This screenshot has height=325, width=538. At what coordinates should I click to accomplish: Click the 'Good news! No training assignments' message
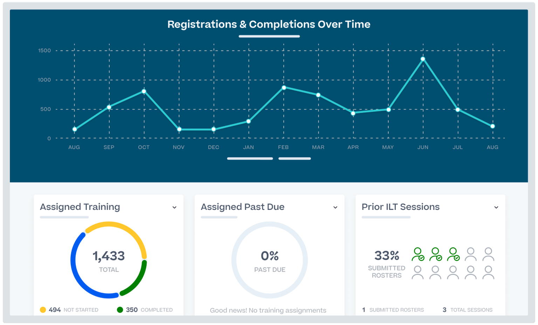(x=268, y=310)
